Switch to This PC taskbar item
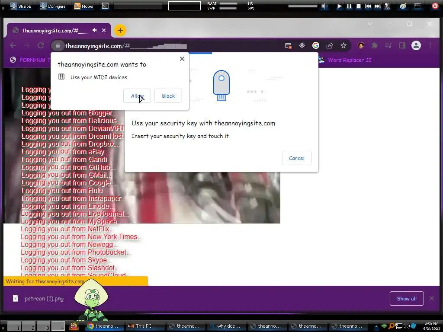The width and height of the screenshot is (443, 332). click(144, 326)
